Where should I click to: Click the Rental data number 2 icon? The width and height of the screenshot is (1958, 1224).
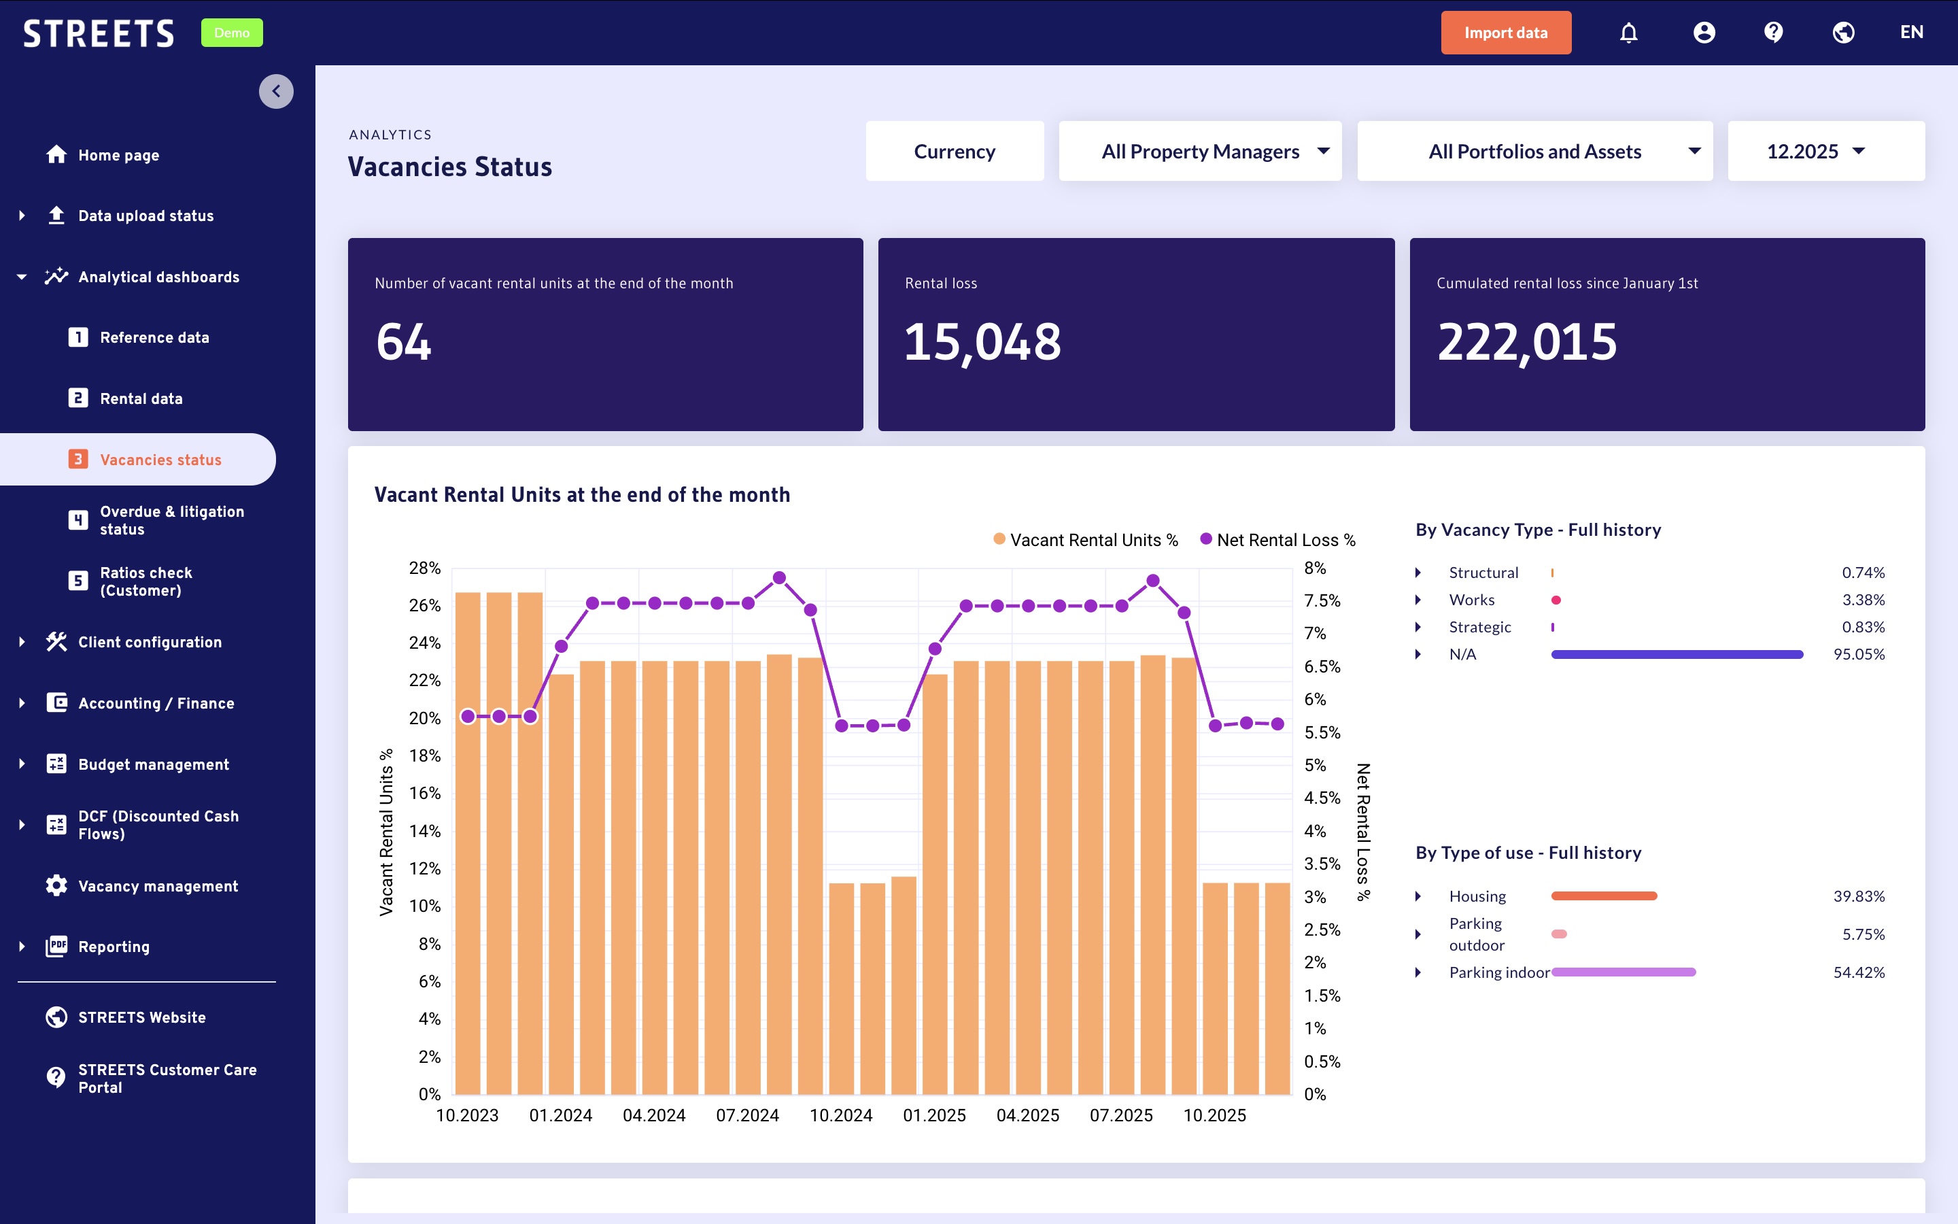78,398
